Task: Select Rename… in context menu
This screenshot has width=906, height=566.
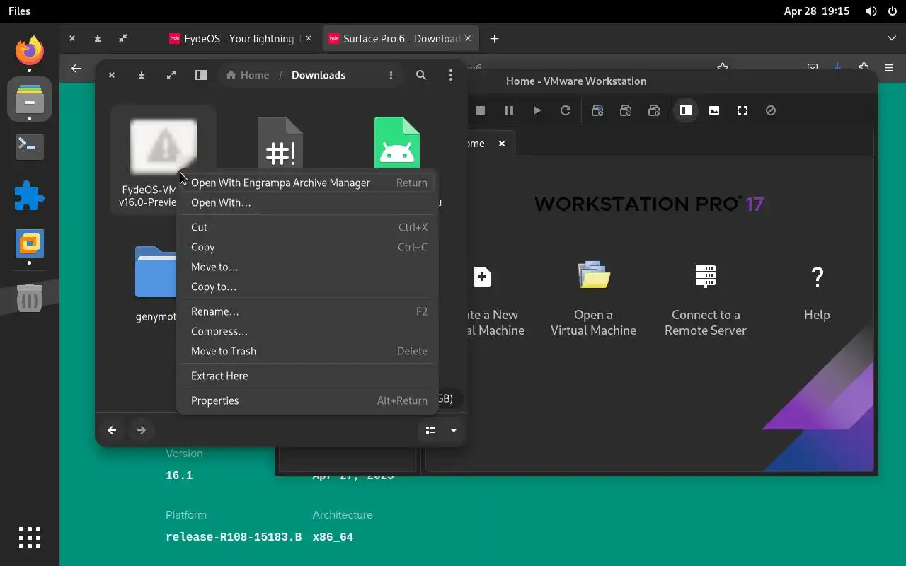Action: pyautogui.click(x=308, y=311)
